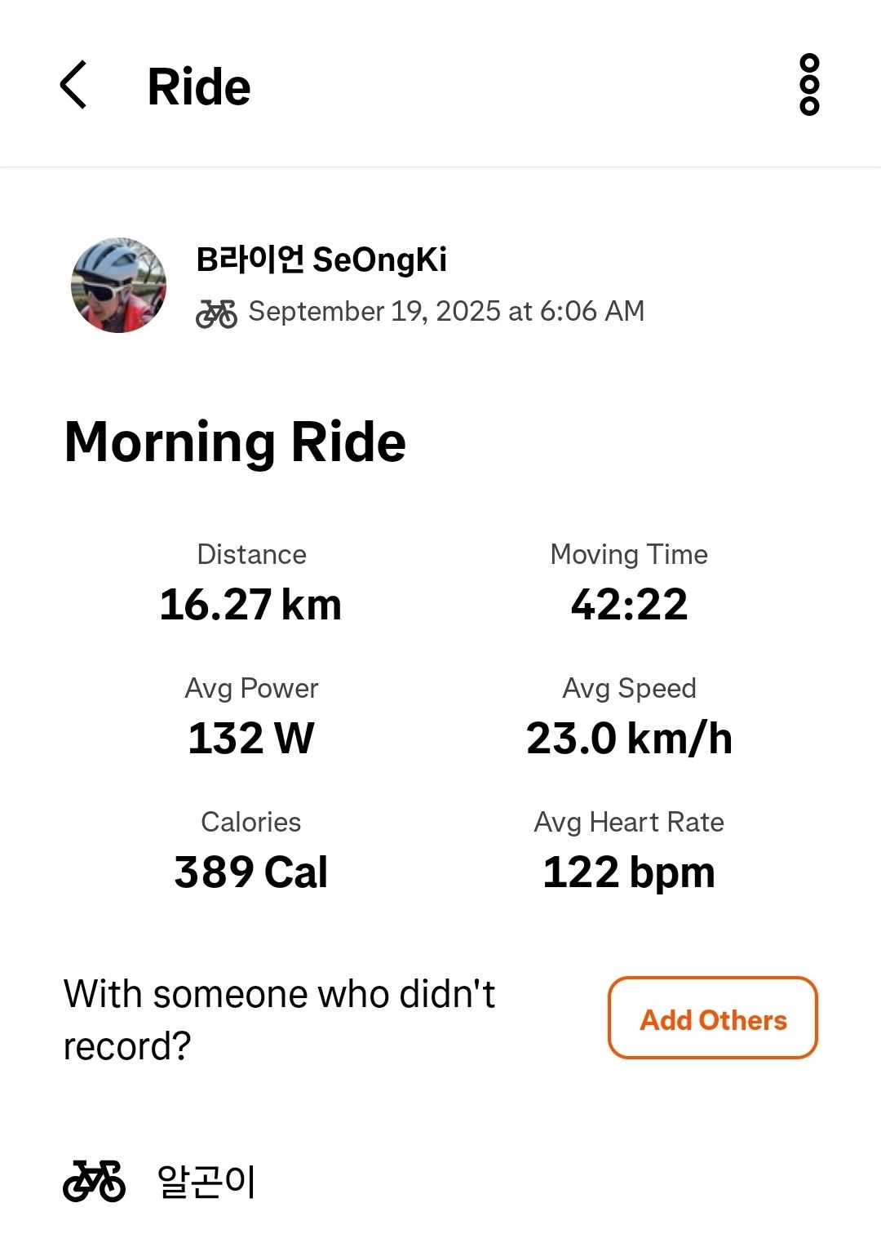Viewport: 881px width, 1256px height.
Task: Tap the back arrow icon
Action: pyautogui.click(x=73, y=85)
